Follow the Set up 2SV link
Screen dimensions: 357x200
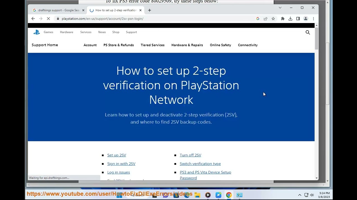point(117,155)
